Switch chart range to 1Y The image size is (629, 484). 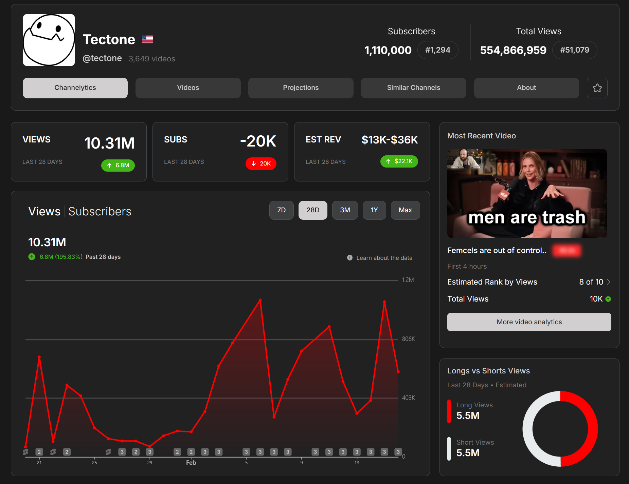pos(374,210)
